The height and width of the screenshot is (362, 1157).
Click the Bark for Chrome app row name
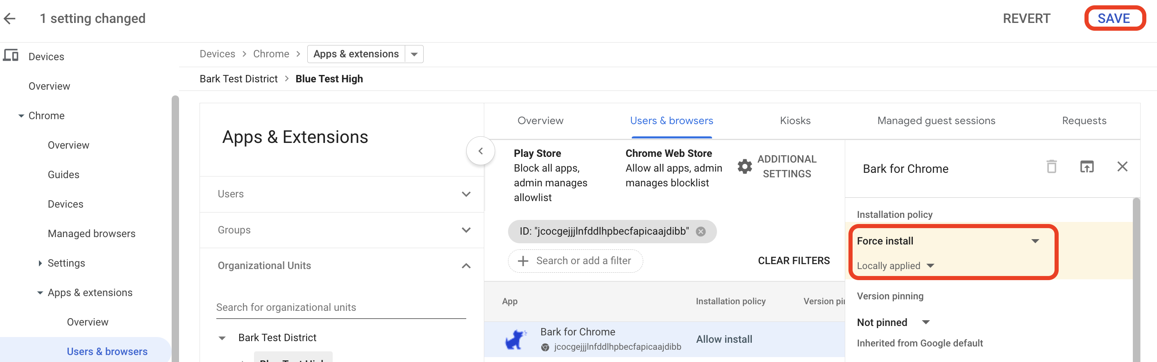(x=578, y=332)
